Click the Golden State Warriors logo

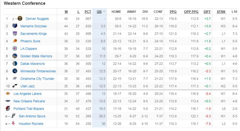point(14,56)
